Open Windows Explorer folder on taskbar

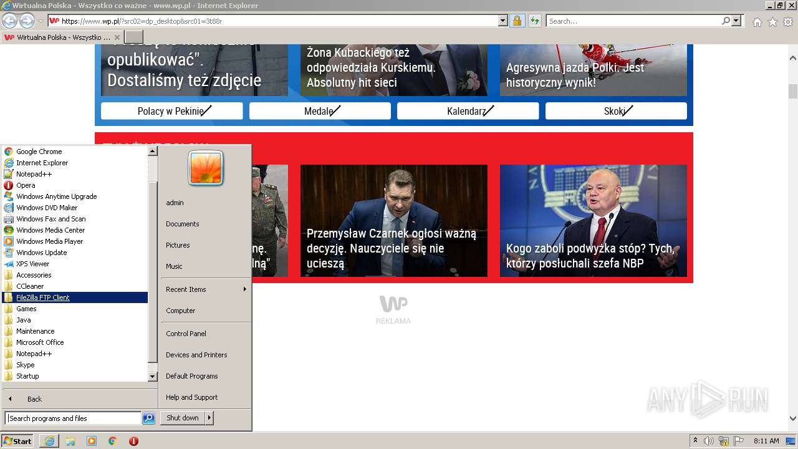[70, 441]
